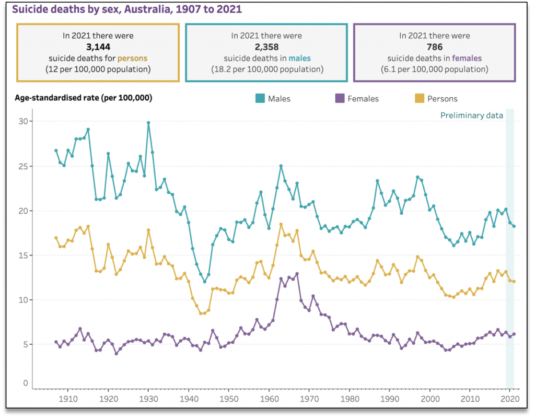Open the persons 3,144 summary card
Screen dimensions: 535x419
(x=98, y=53)
